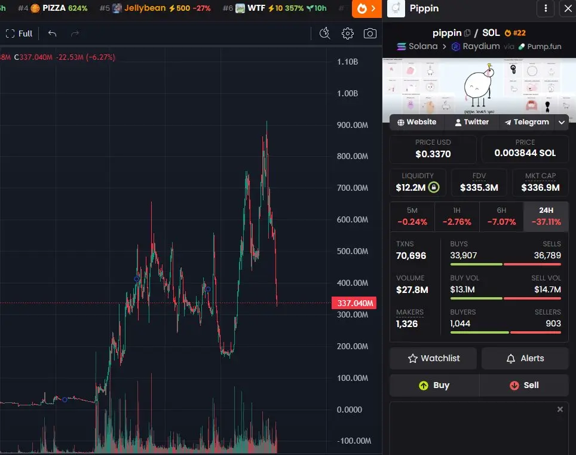Click the MAKERS label

pyautogui.click(x=409, y=312)
